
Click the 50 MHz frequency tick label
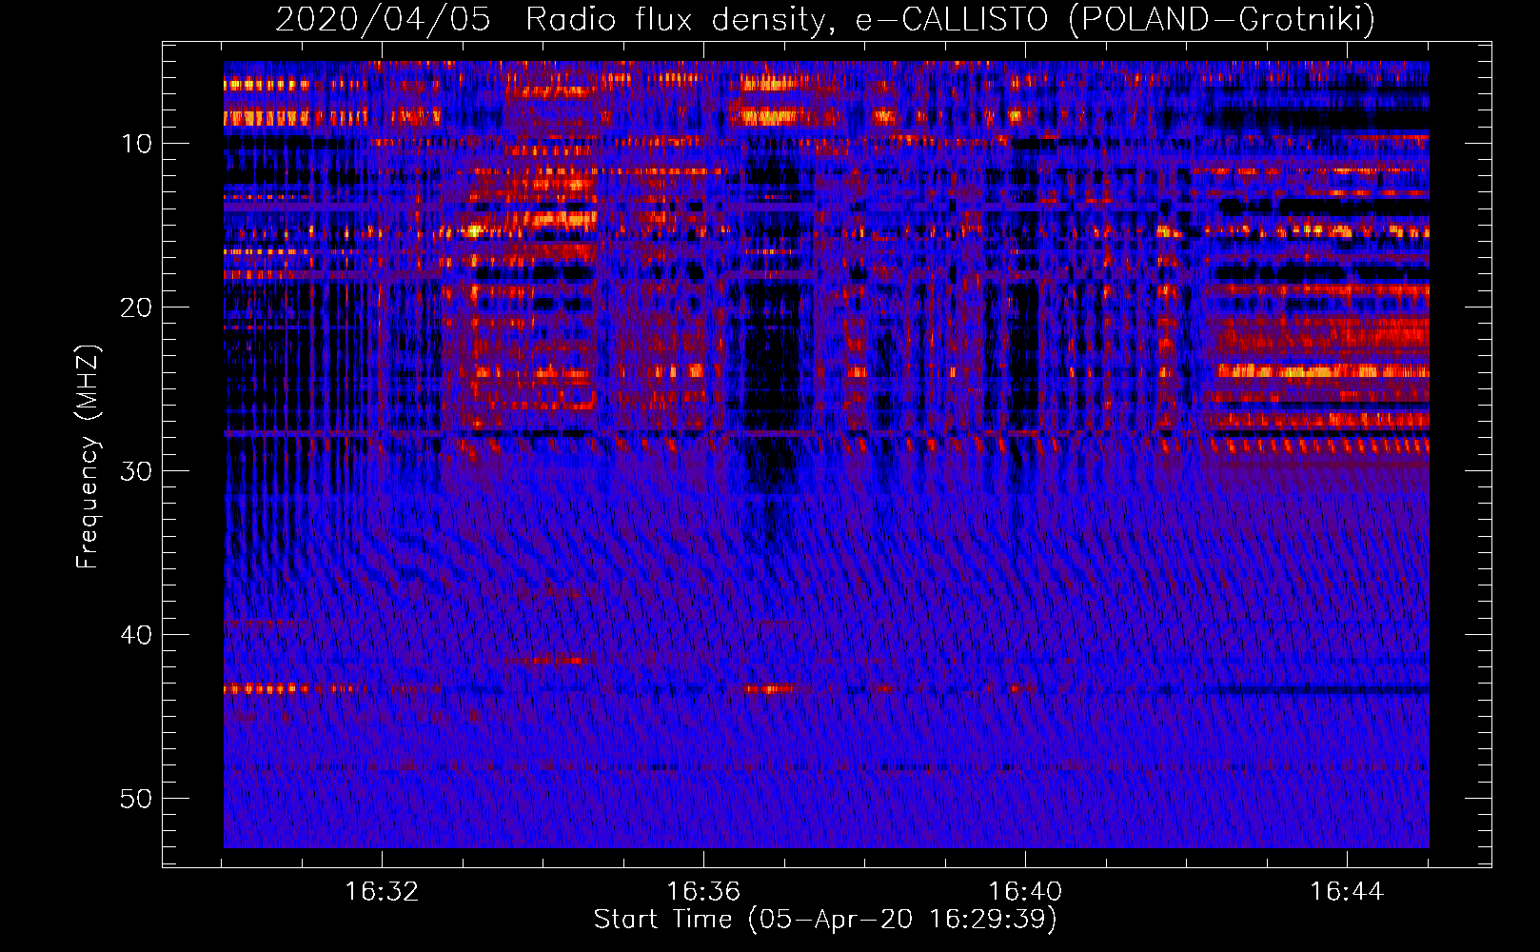[x=137, y=799]
